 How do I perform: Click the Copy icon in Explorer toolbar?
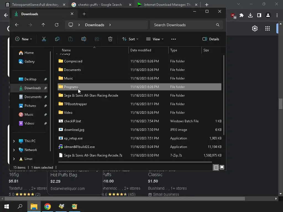click(x=57, y=39)
